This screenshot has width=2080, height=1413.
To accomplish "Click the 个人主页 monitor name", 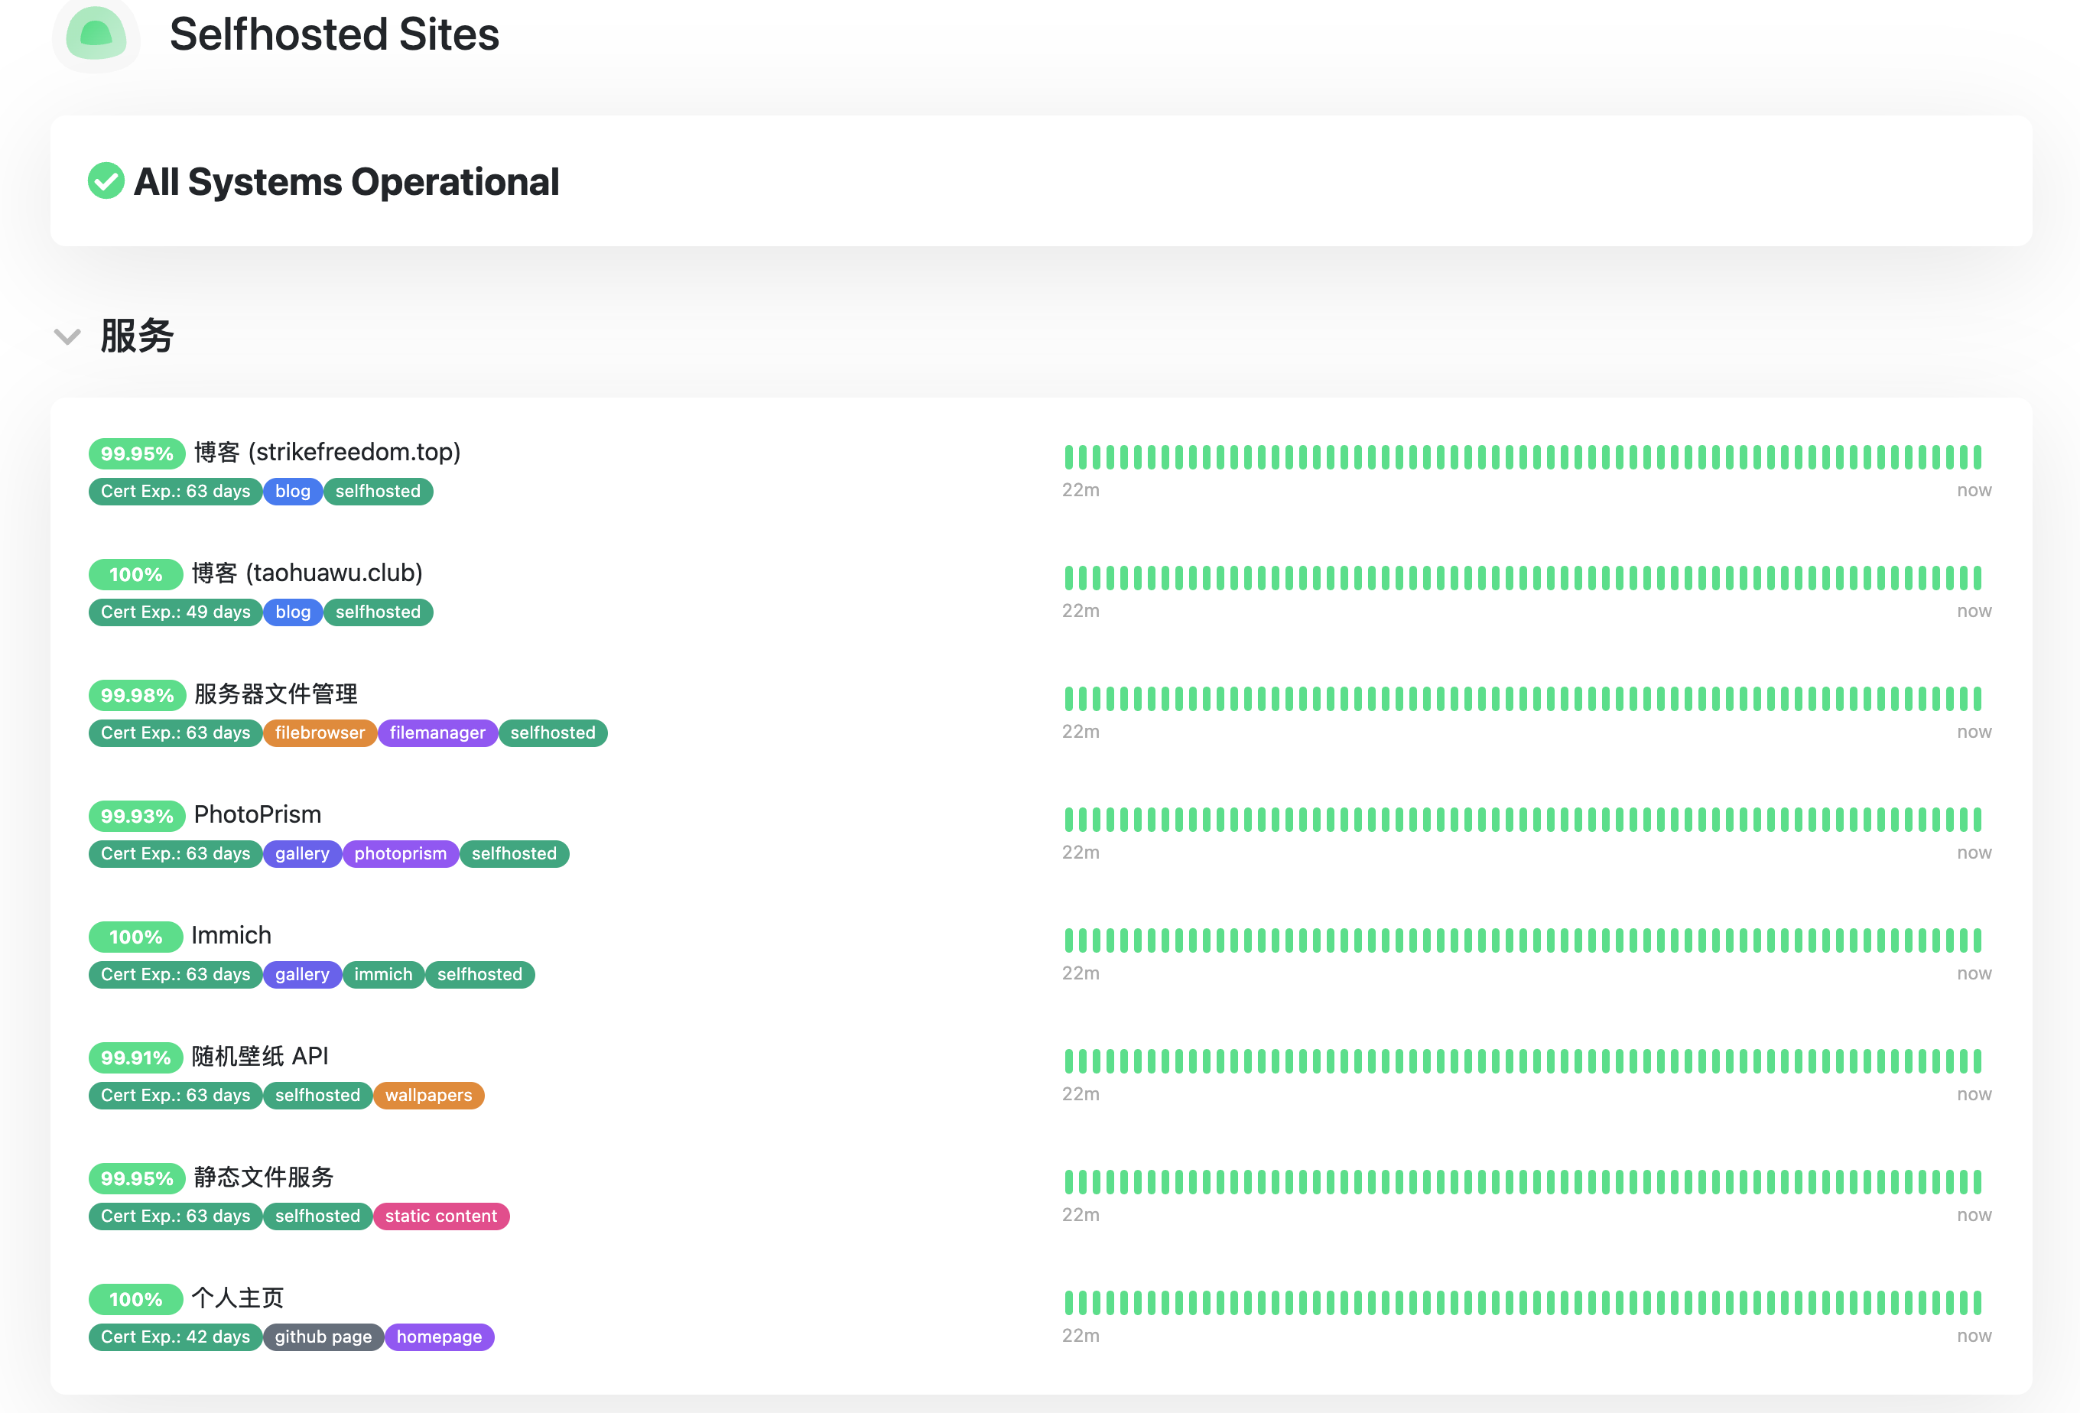I will pos(237,1298).
